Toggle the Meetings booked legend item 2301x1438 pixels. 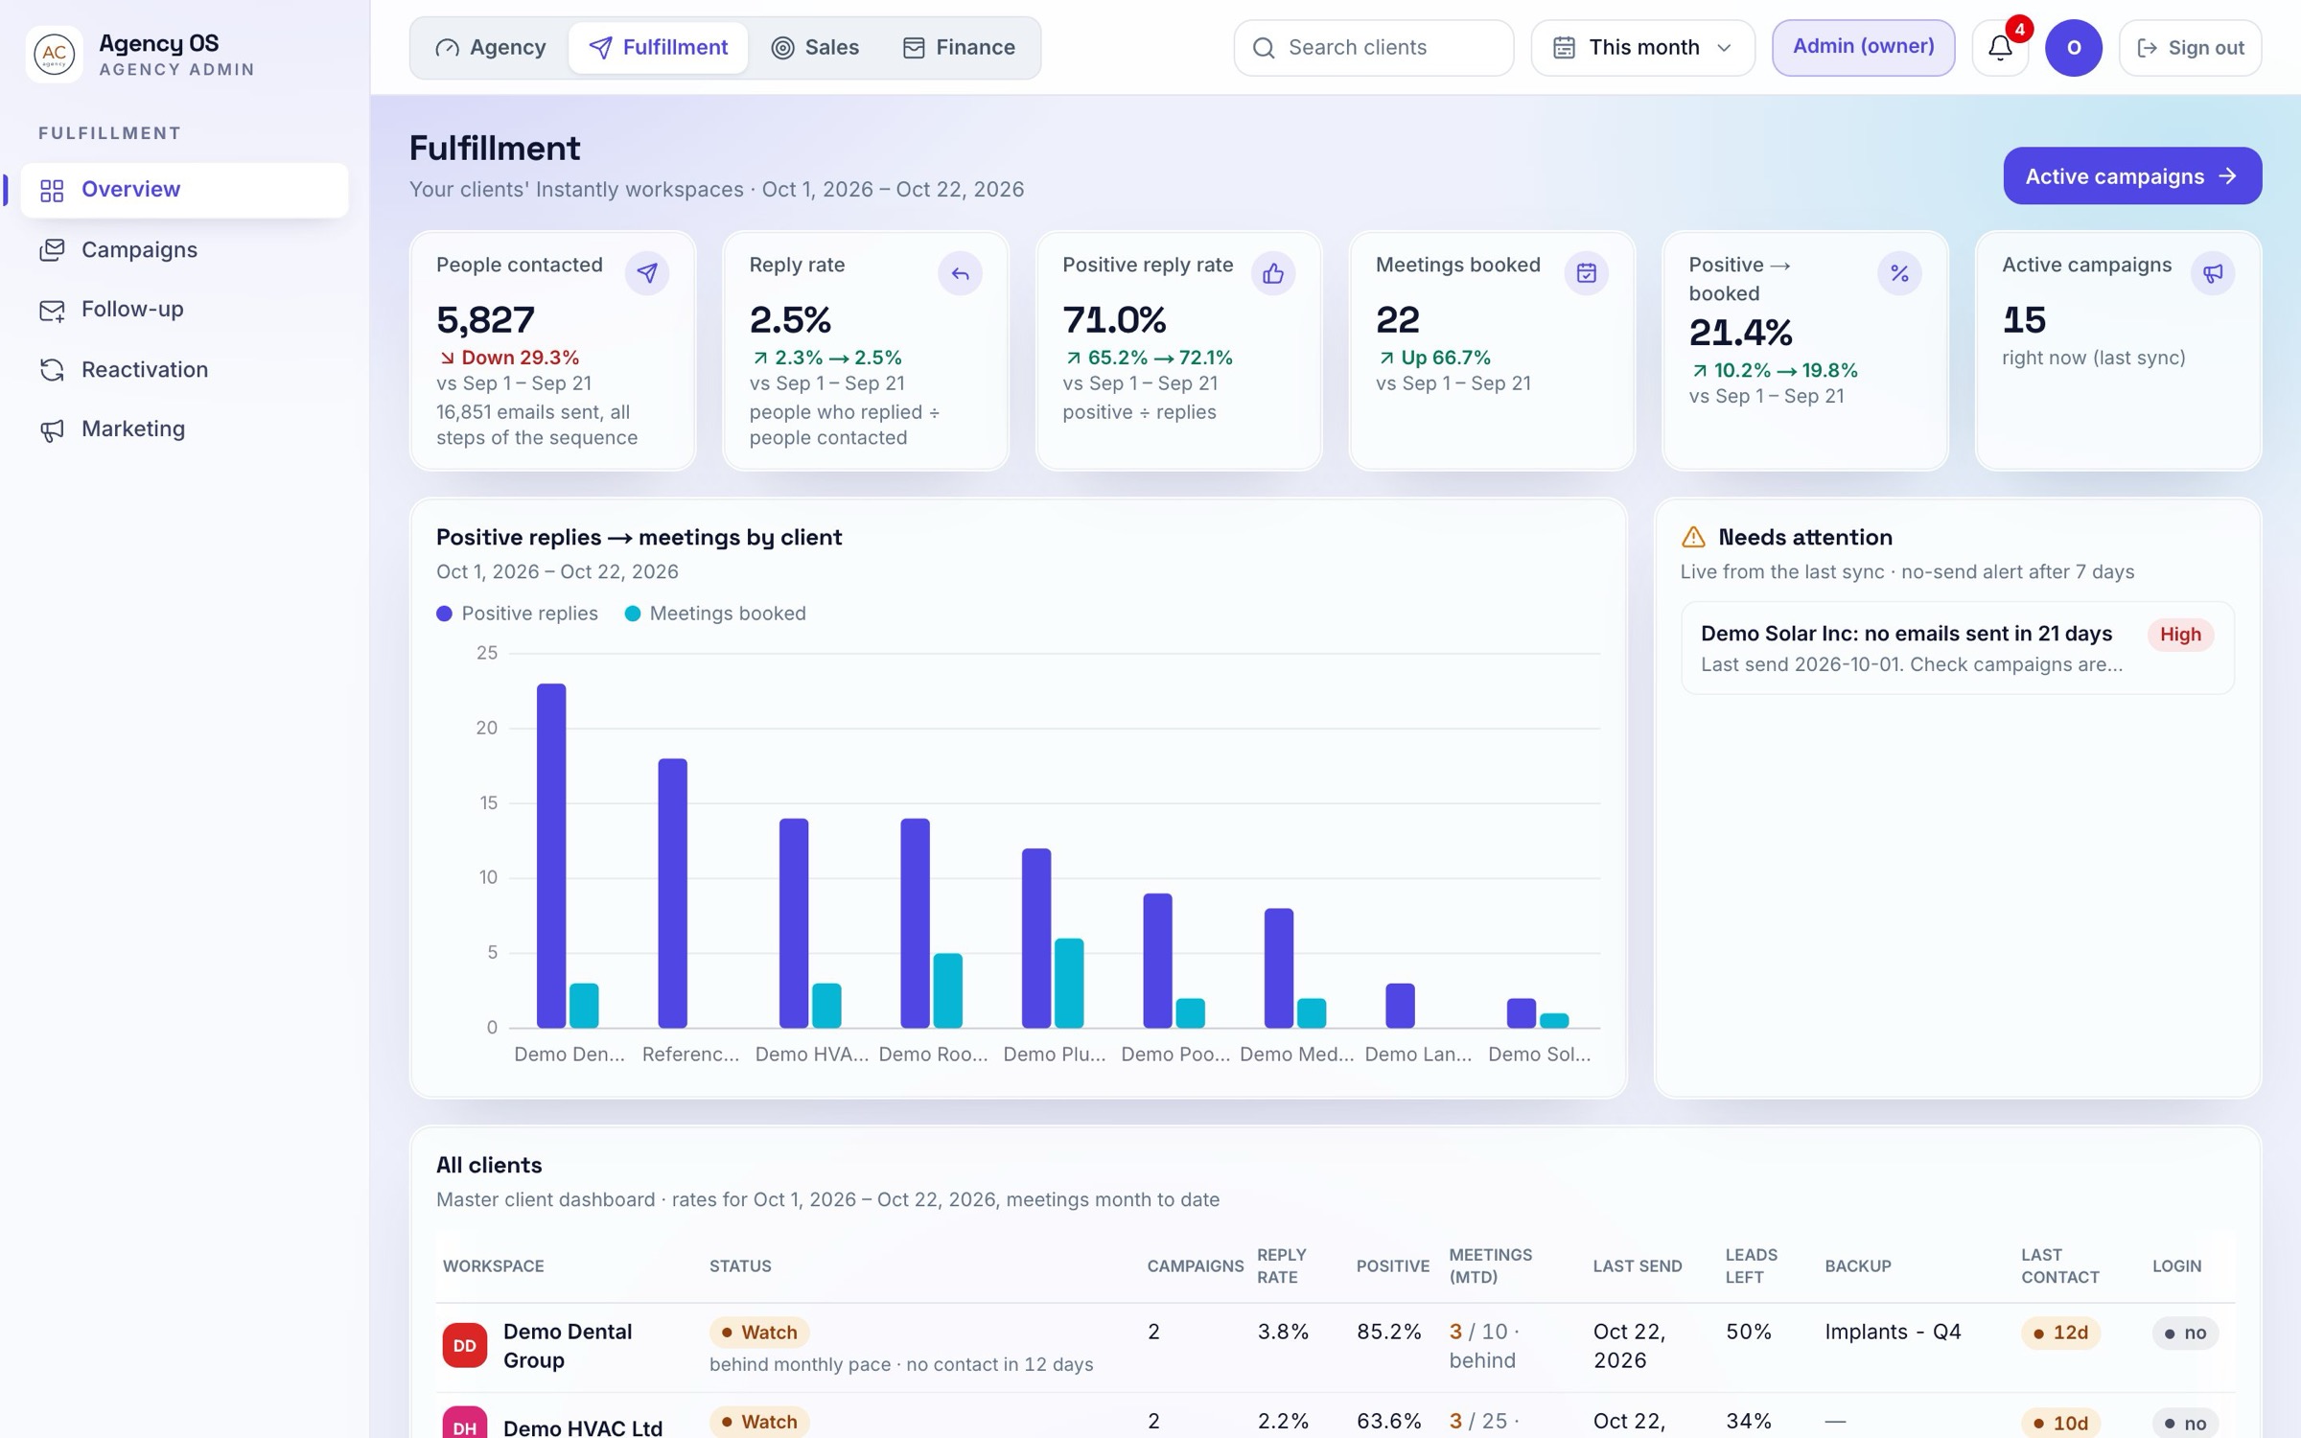(715, 614)
